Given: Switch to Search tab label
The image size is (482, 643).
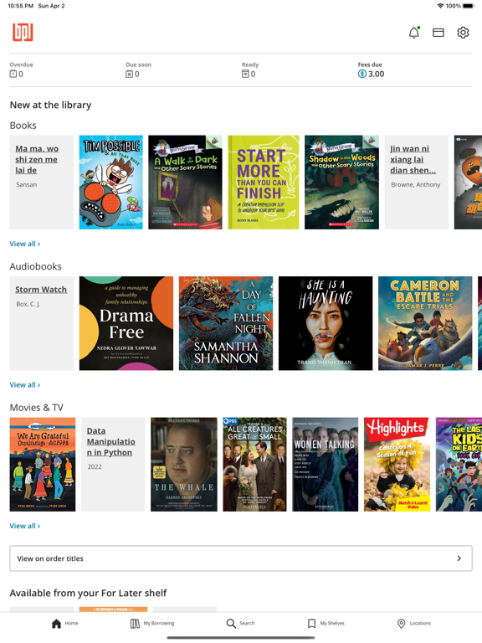Looking at the screenshot, I should pos(247,623).
